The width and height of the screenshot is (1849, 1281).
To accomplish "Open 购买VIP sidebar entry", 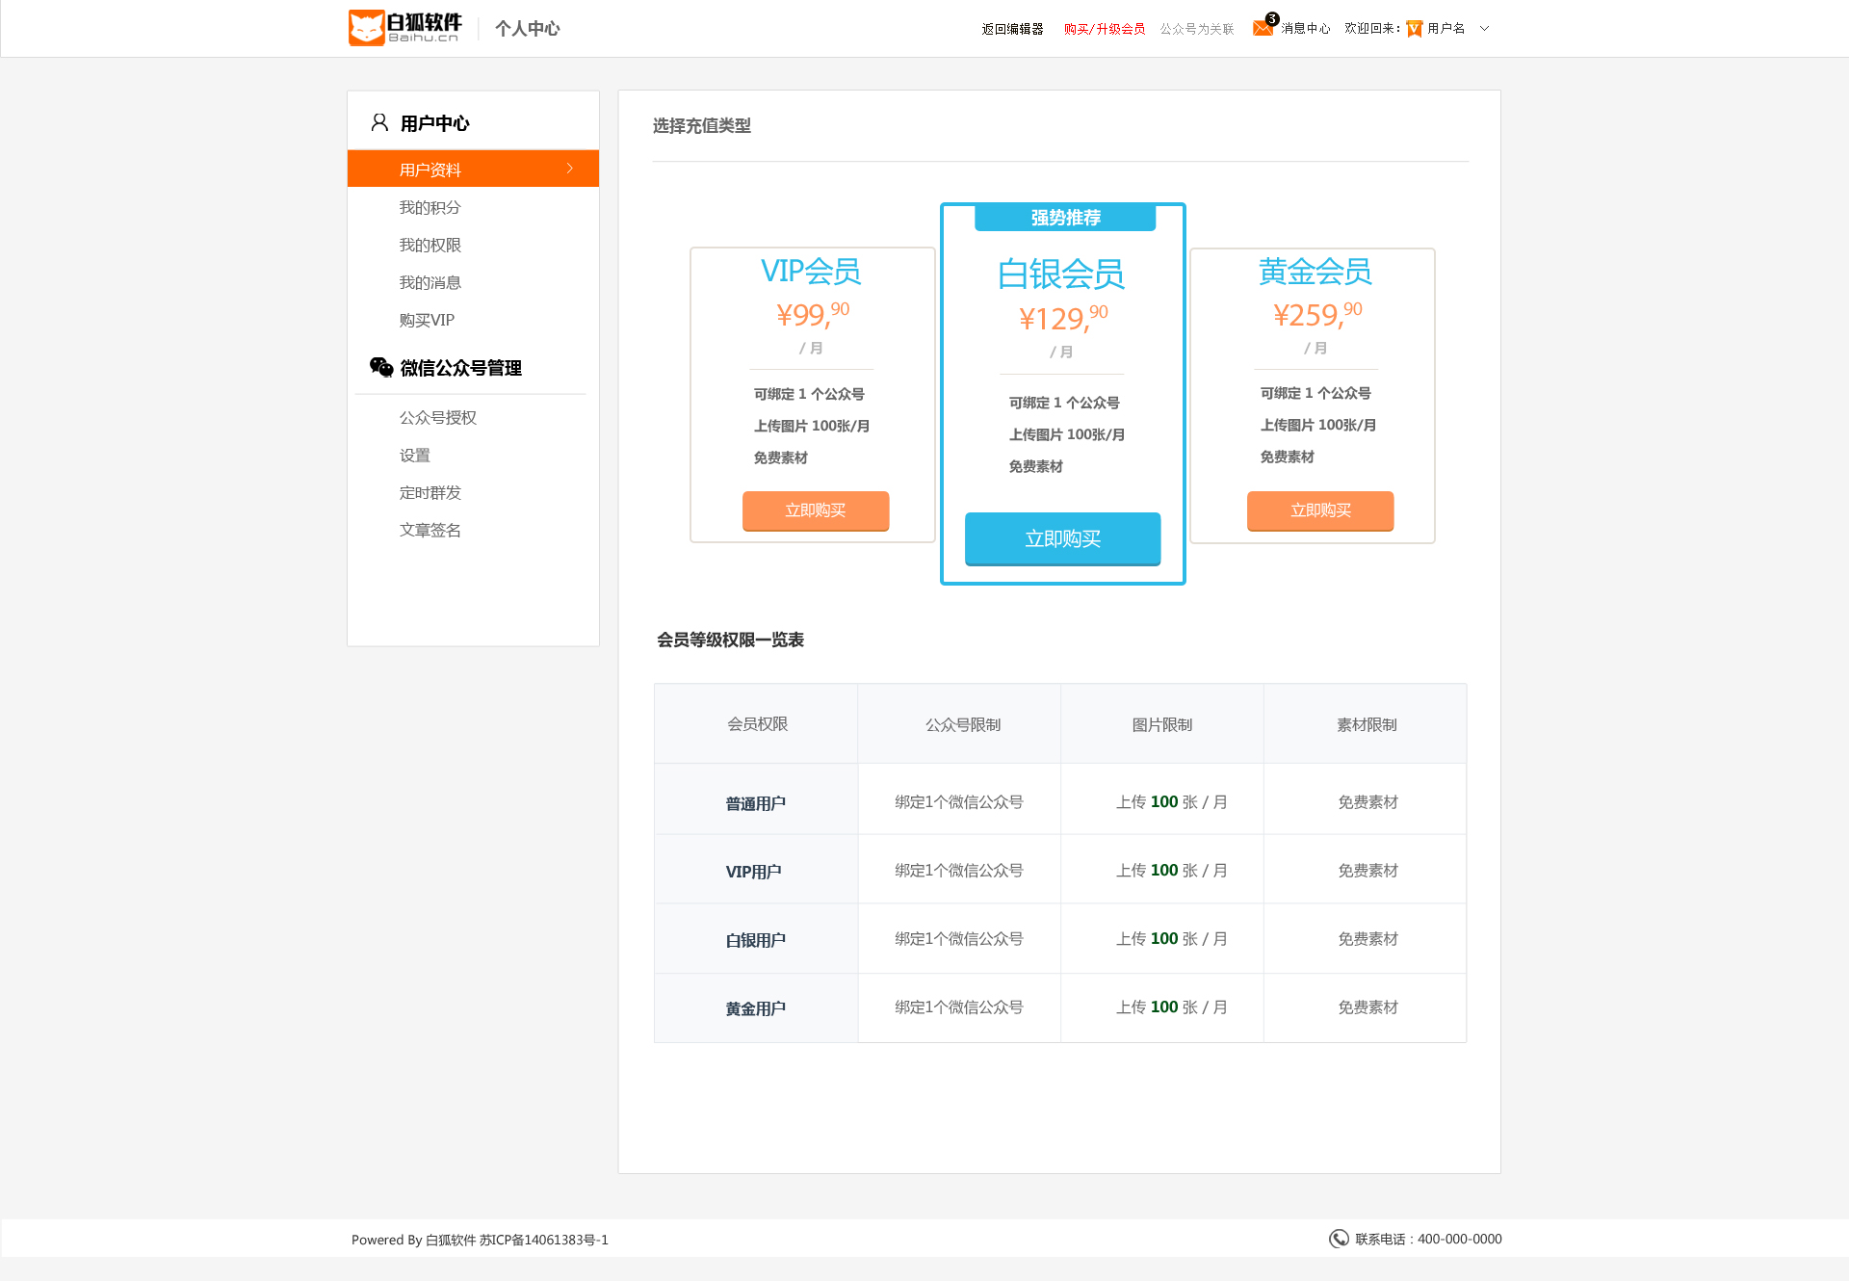I will [427, 320].
